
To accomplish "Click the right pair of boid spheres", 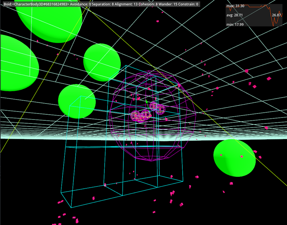I will point(158,108).
